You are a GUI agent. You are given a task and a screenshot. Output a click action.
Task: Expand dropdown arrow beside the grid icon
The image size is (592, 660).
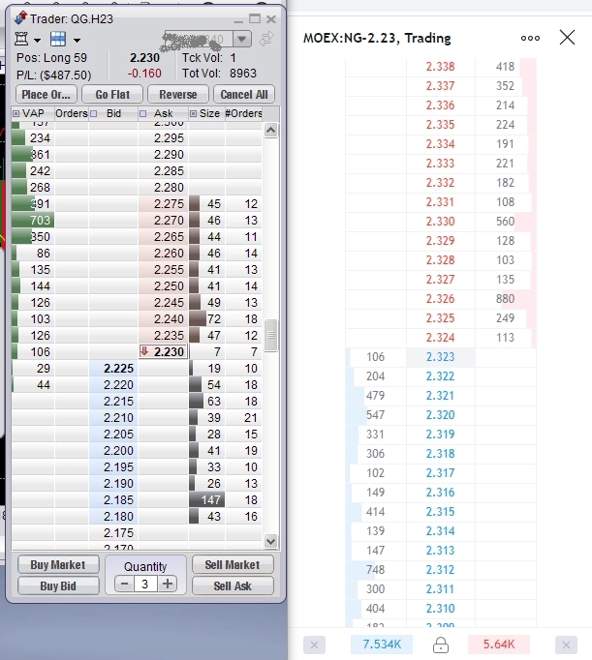pyautogui.click(x=77, y=41)
